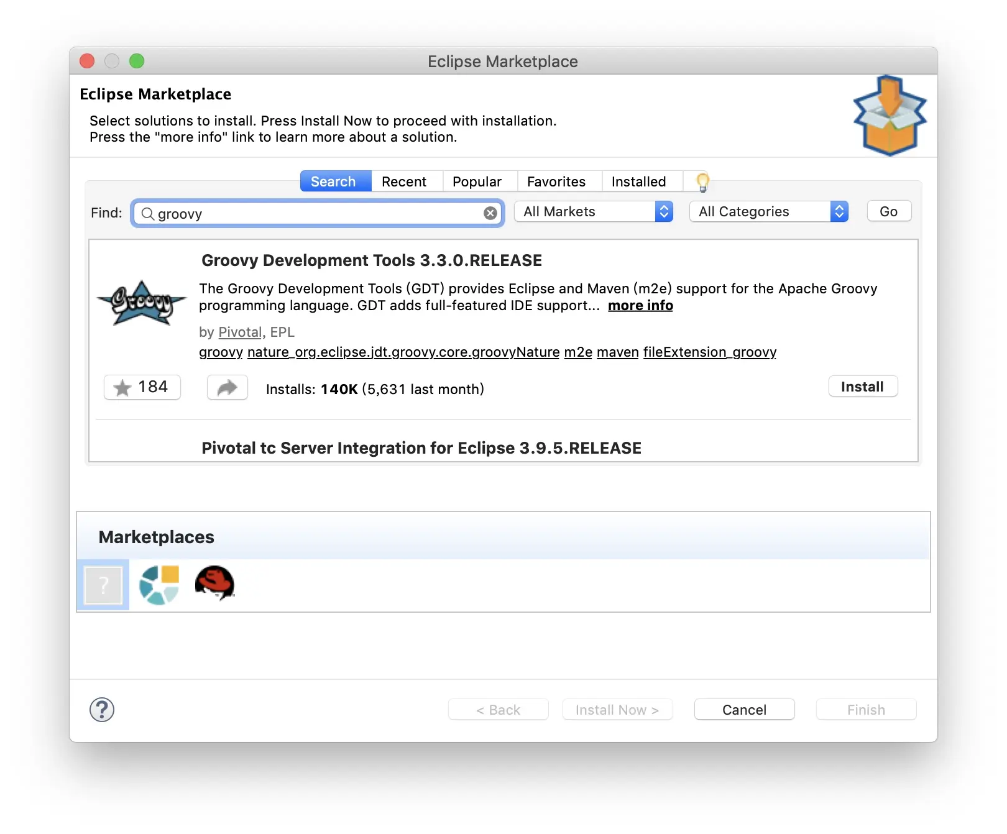
Task: Star Groovy Development Tools favorite button
Action: (142, 387)
